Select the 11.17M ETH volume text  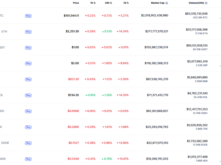click(201, 33)
